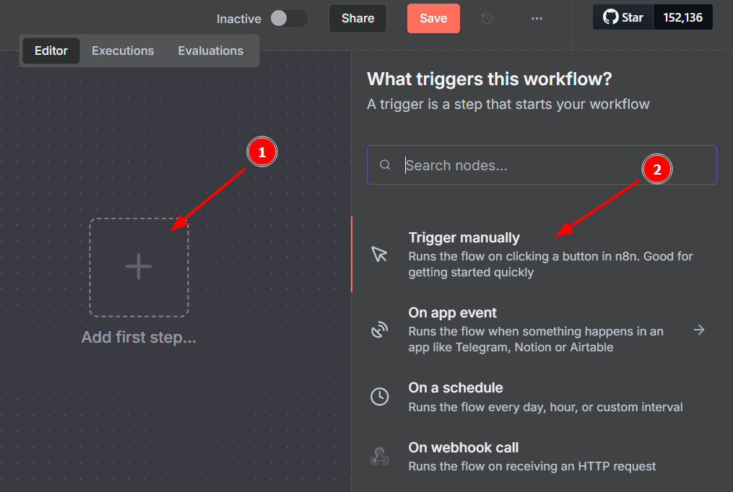Image resolution: width=733 pixels, height=492 pixels.
Task: Choose the On webhook call trigger
Action: (542, 456)
